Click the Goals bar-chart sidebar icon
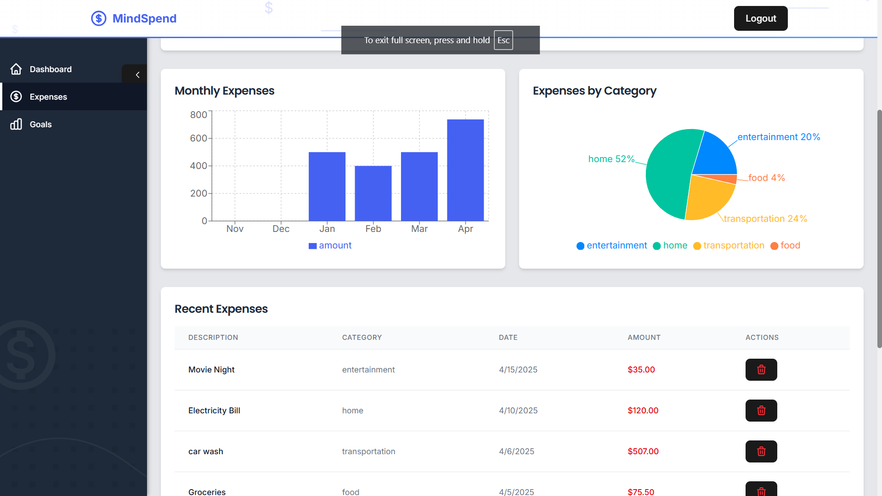 pos(16,124)
